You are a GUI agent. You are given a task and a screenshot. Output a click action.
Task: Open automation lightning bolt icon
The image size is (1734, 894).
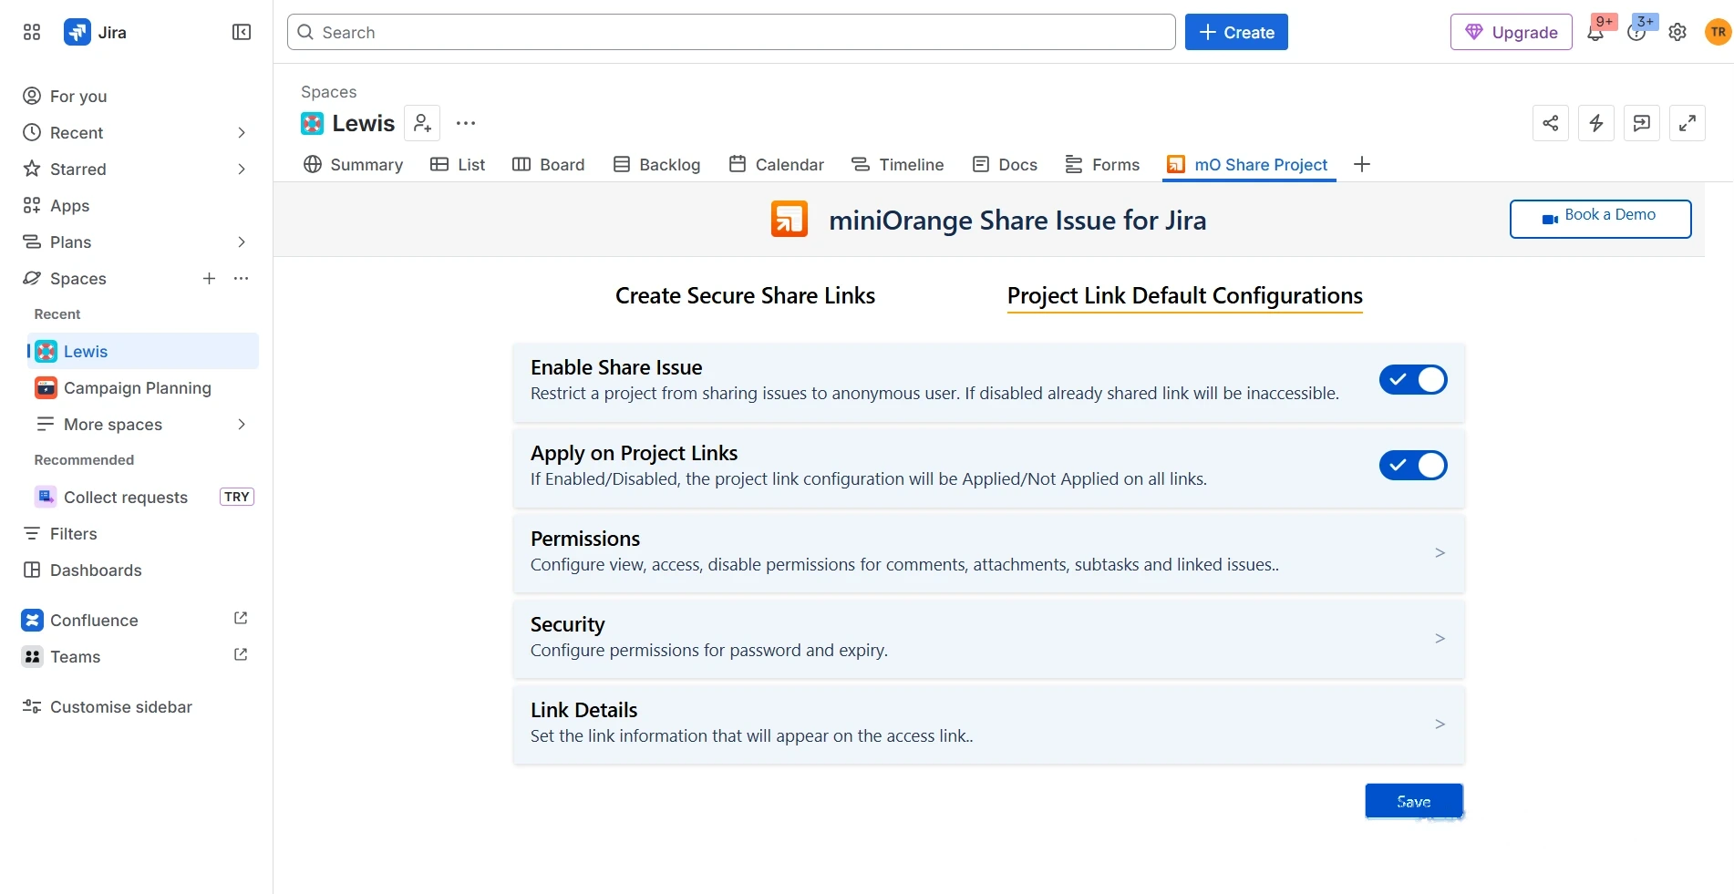click(x=1596, y=123)
